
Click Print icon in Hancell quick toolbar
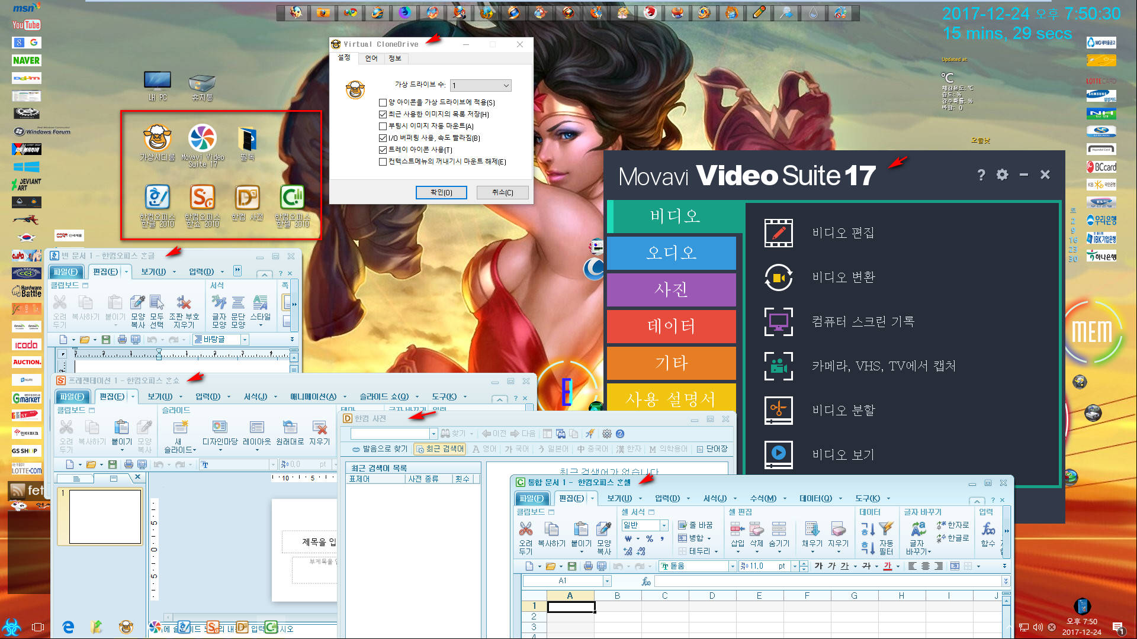(587, 566)
